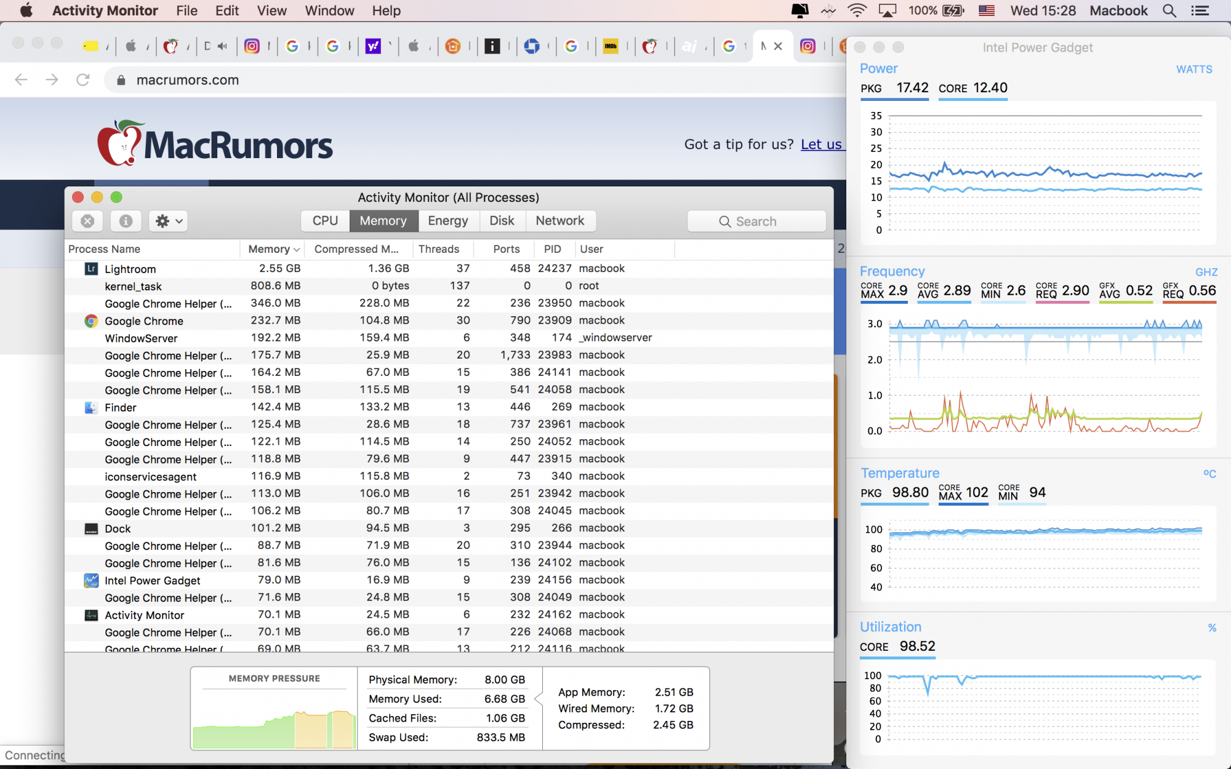The height and width of the screenshot is (769, 1231).
Task: Select the kernel_task process row
Action: (449, 286)
